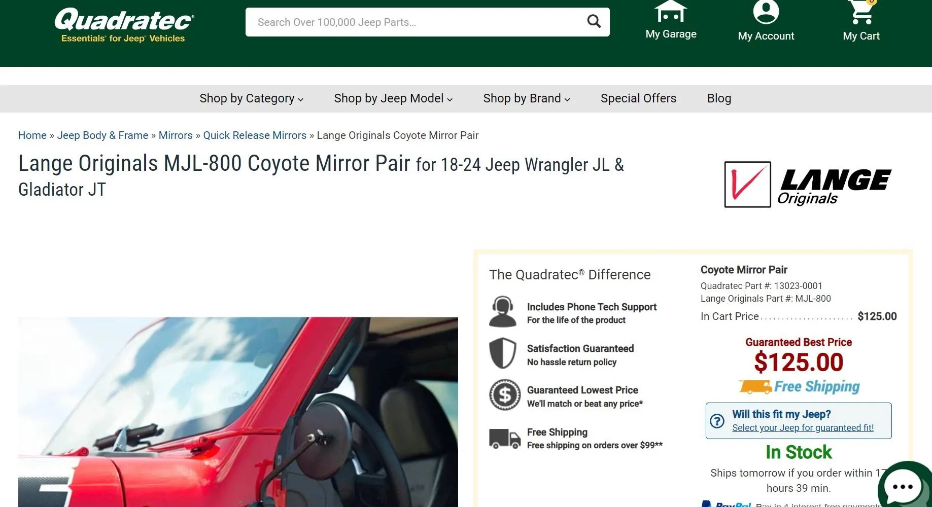Click the In Stock status text
The height and width of the screenshot is (507, 932).
click(x=799, y=452)
